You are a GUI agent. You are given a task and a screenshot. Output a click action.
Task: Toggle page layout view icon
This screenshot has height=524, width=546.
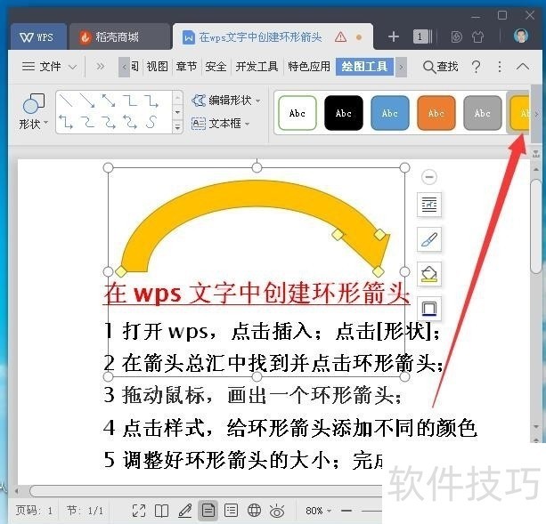(208, 511)
